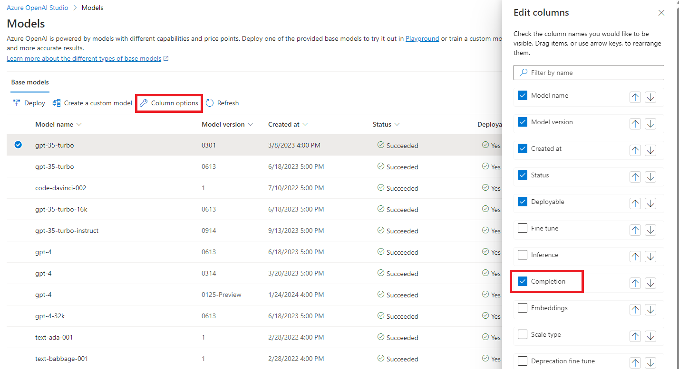
Task: Click the 9/13/2023 5:00 PM date cell
Action: click(x=296, y=231)
